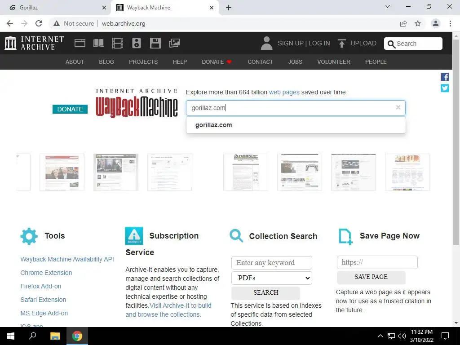Open the HELP menu item
The width and height of the screenshot is (460, 345).
[x=180, y=62]
